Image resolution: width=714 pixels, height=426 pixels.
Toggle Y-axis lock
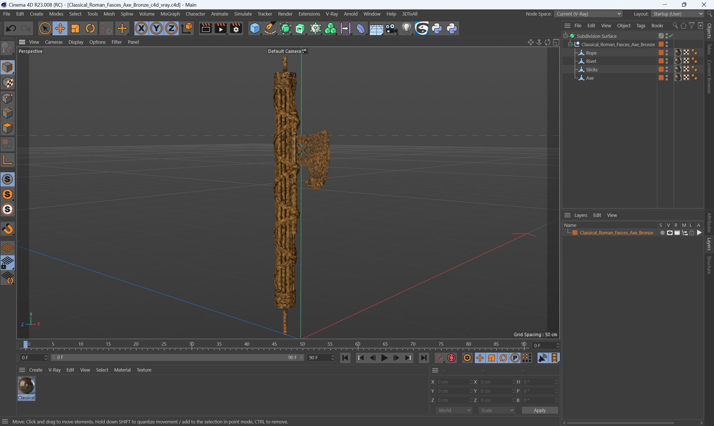coord(156,28)
